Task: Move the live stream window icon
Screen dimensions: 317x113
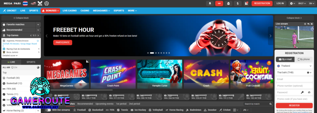Action: tap(305, 24)
